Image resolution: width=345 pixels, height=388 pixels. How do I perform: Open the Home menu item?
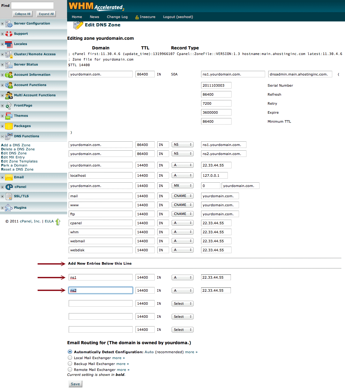(x=77, y=17)
